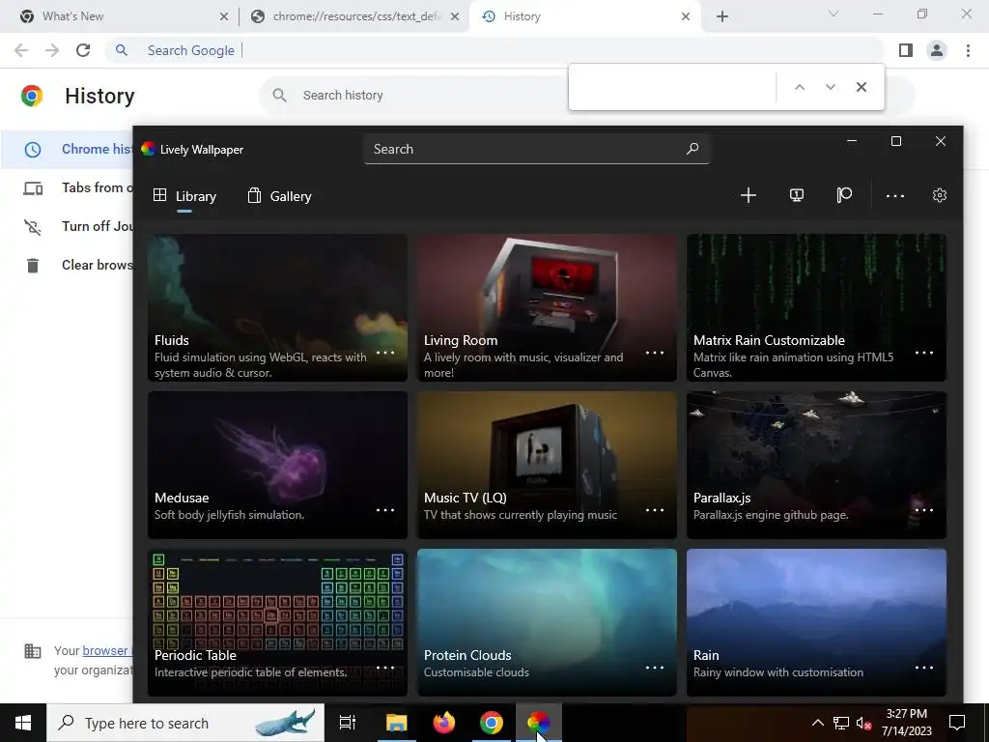989x742 pixels.
Task: Toggle Chrome side panel icon
Action: (906, 50)
